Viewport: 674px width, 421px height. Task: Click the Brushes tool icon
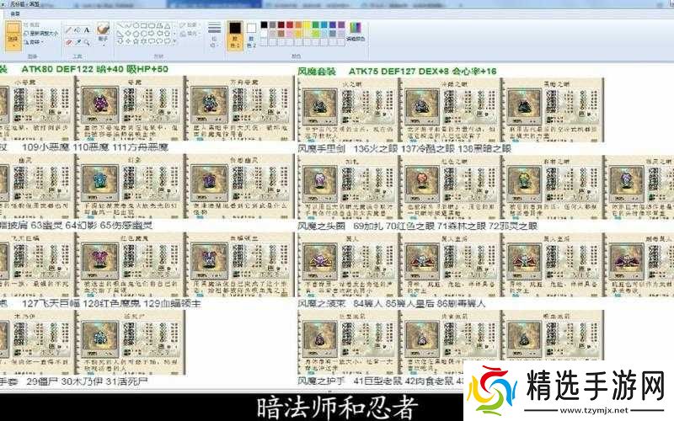tap(103, 28)
